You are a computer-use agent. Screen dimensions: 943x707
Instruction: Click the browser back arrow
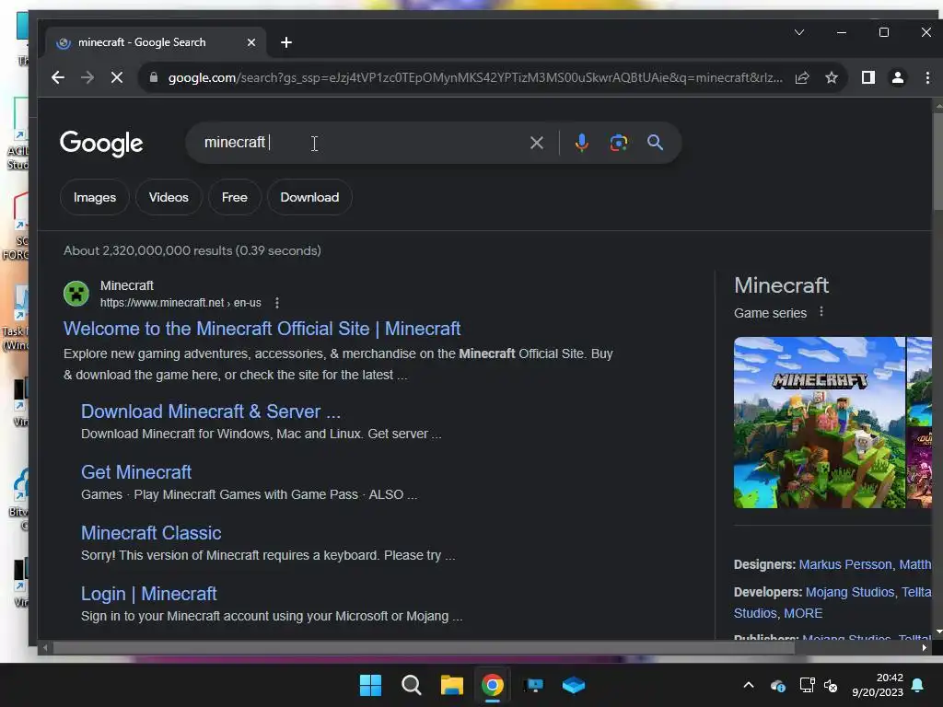point(58,77)
